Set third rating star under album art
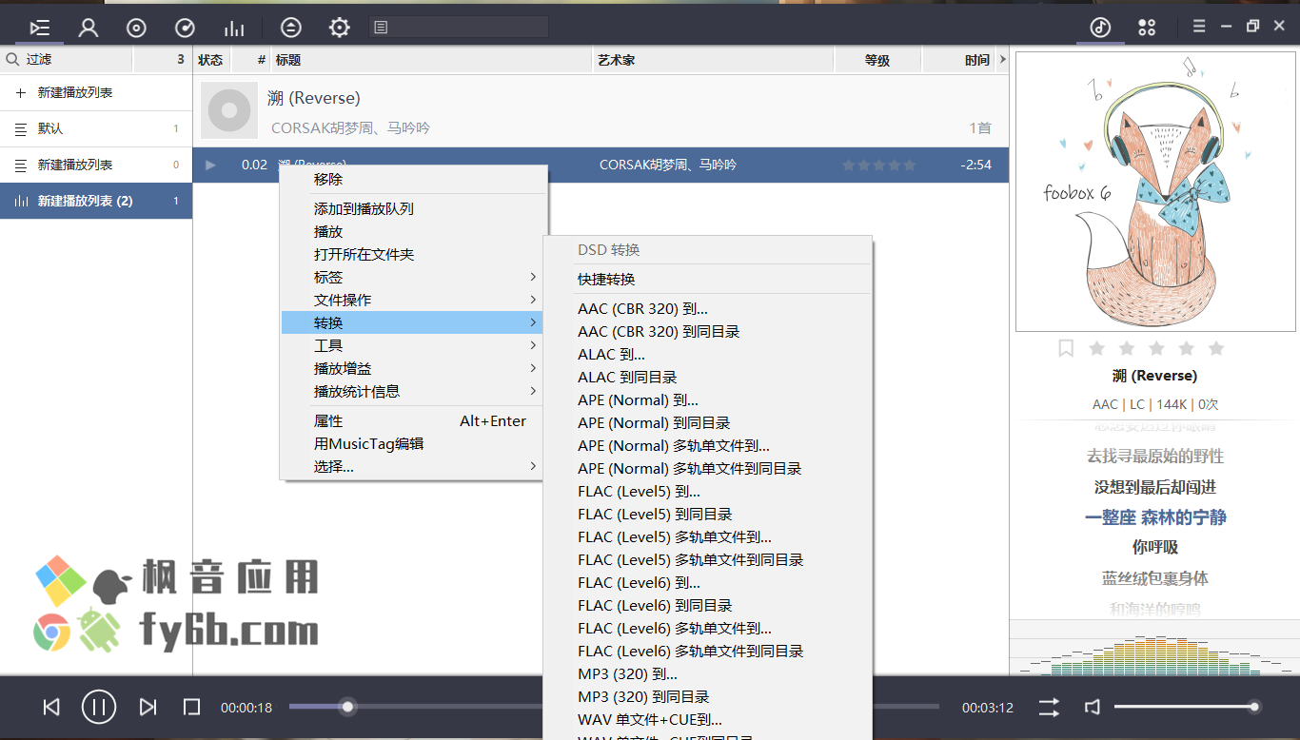Screen dimensions: 1300x740 (x=1156, y=348)
